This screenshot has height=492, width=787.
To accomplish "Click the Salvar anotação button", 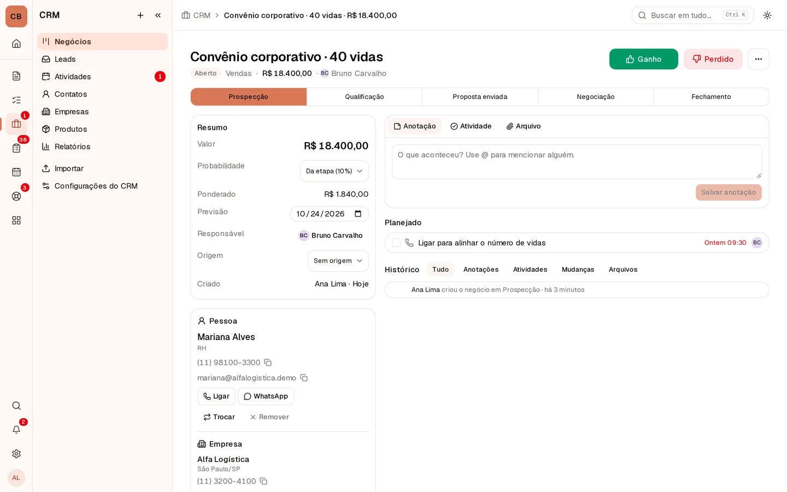I will coord(729,192).
